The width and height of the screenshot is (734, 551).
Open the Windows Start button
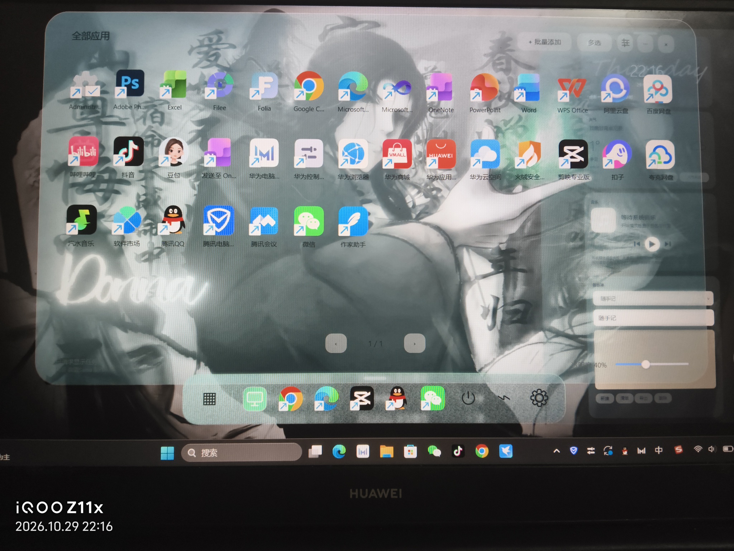point(167,453)
